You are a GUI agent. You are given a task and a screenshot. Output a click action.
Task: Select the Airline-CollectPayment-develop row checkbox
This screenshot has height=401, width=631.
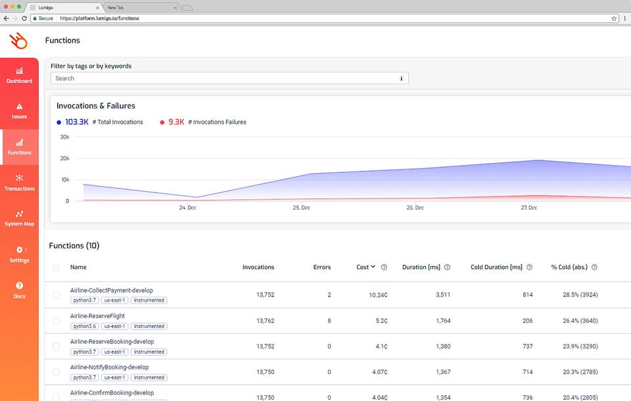[x=56, y=295]
